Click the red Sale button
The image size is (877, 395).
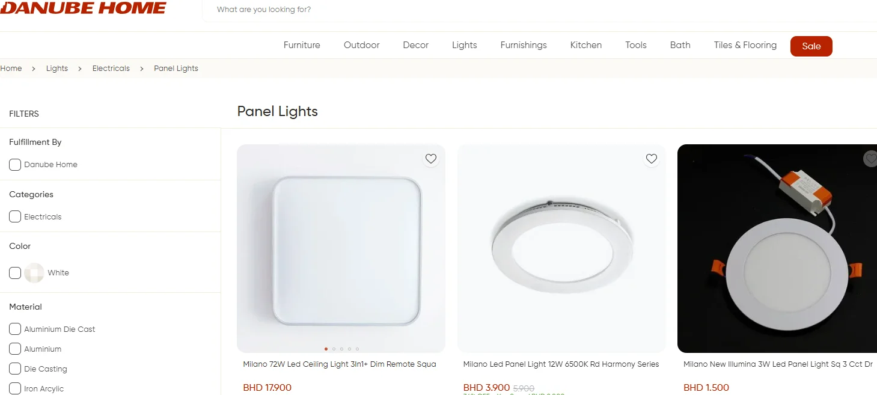point(811,46)
